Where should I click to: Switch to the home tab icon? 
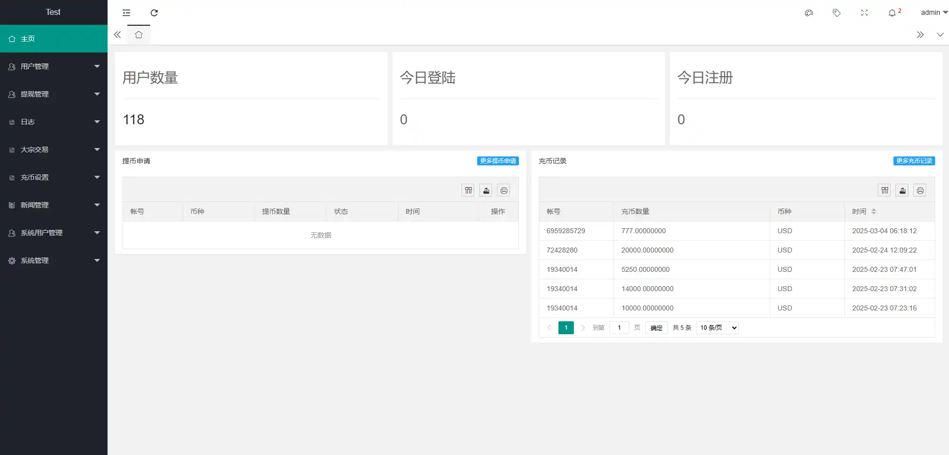139,35
